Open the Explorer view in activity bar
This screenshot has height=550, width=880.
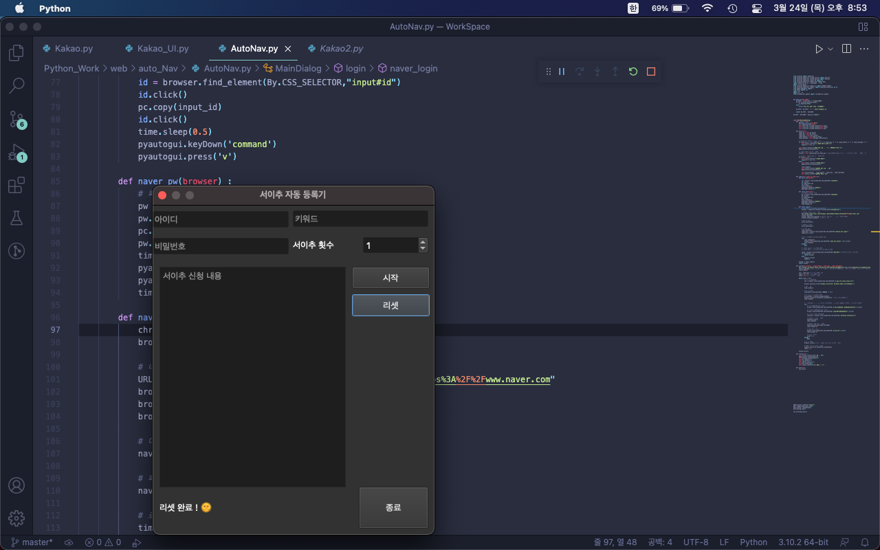[x=16, y=53]
